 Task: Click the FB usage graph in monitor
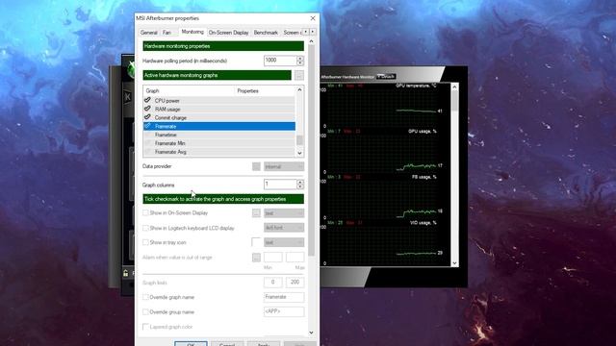point(381,197)
